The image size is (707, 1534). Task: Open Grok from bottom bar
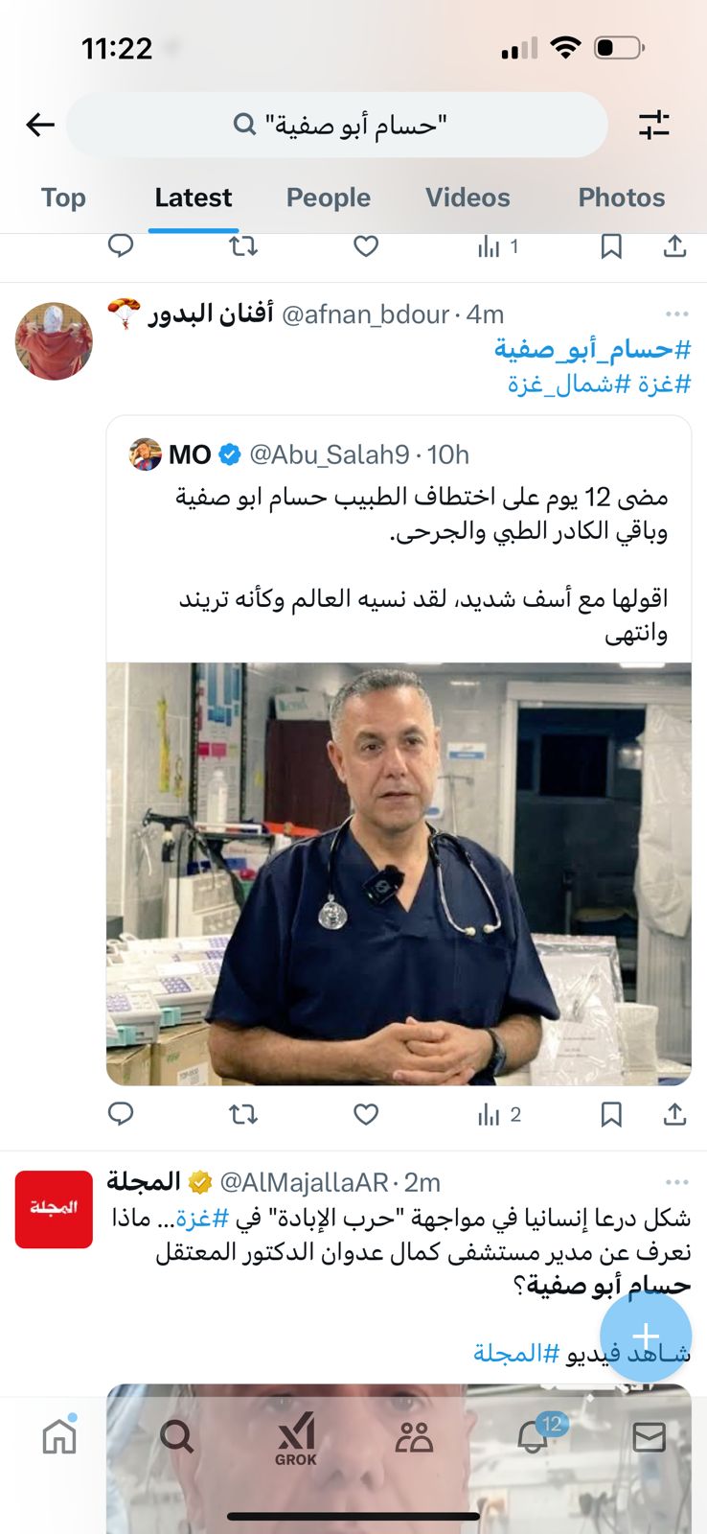pos(296,1440)
